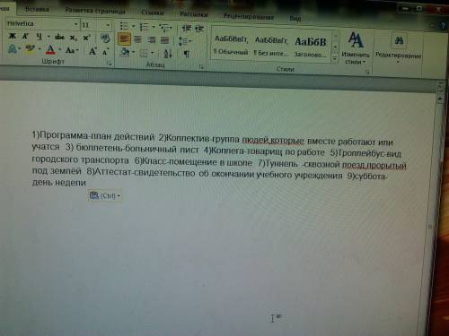Expand the styles gallery
449x336 pixels.
(335, 59)
